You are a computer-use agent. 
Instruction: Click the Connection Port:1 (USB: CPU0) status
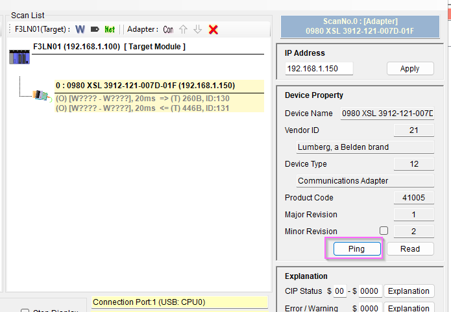tap(180, 302)
